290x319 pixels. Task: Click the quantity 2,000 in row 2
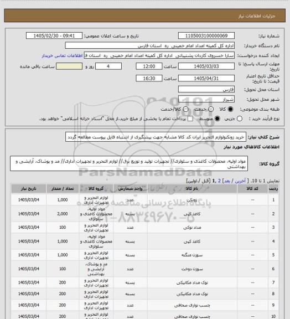click(x=63, y=214)
